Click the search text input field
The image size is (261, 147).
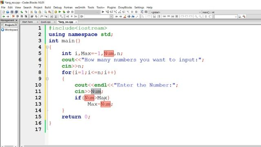coord(97,16)
